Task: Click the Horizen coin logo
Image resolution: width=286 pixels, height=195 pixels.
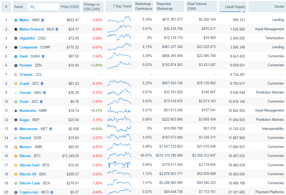Action: pos(16,65)
